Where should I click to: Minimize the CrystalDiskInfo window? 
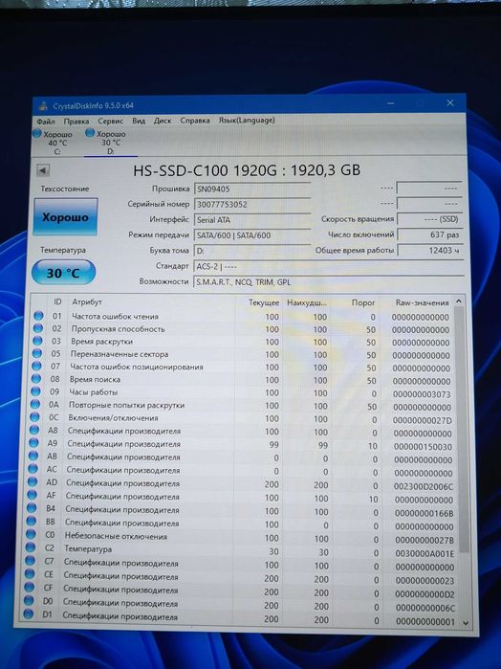390,103
